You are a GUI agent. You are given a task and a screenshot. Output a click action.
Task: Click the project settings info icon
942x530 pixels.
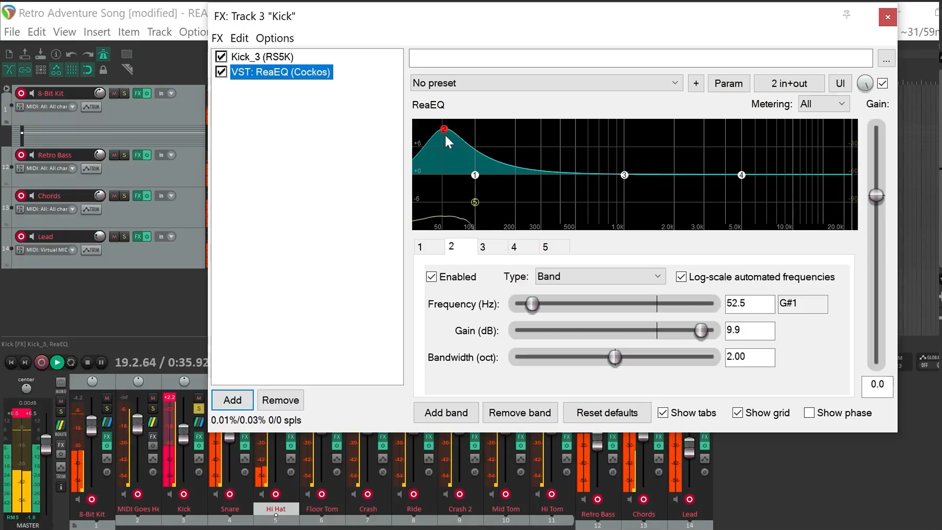(x=56, y=54)
